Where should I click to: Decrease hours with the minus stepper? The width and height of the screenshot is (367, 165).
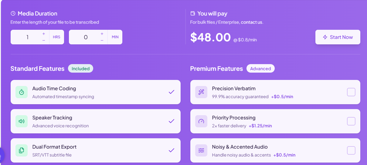click(44, 40)
